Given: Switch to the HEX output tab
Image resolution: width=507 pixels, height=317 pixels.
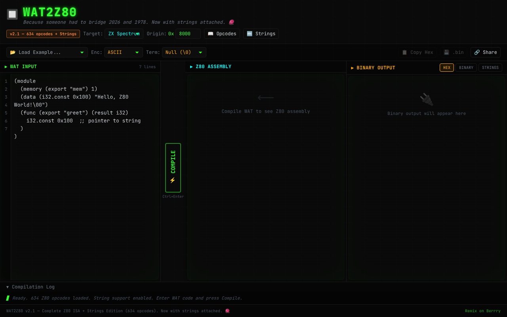Looking at the screenshot, I should [x=447, y=68].
